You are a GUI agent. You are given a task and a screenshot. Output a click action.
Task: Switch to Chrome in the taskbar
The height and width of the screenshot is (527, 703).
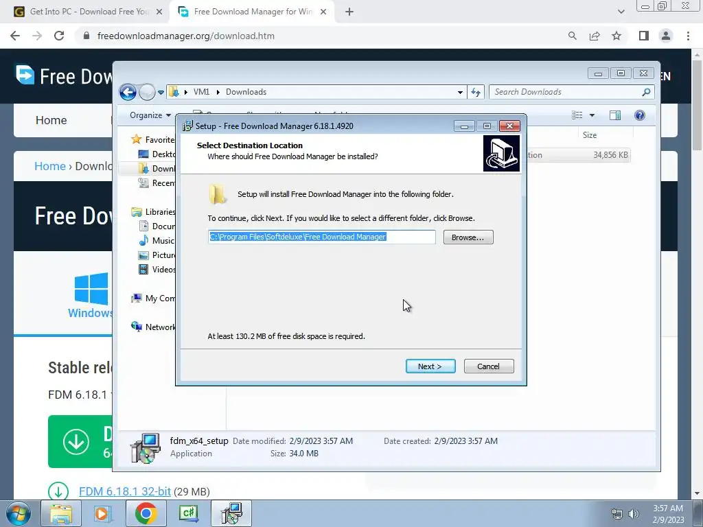(146, 513)
